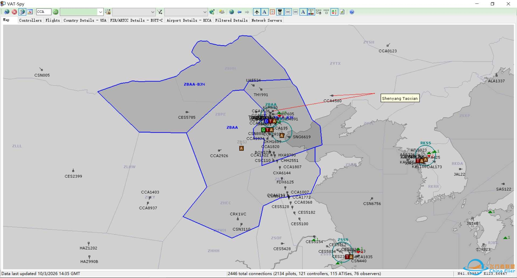Click the KBOS airplane airport icon
The image size is (517, 278).
coord(319,12)
